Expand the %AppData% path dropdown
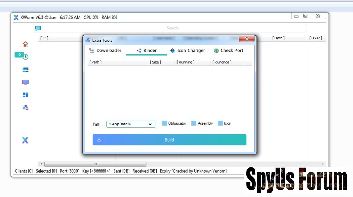The image size is (353, 197). click(x=150, y=124)
